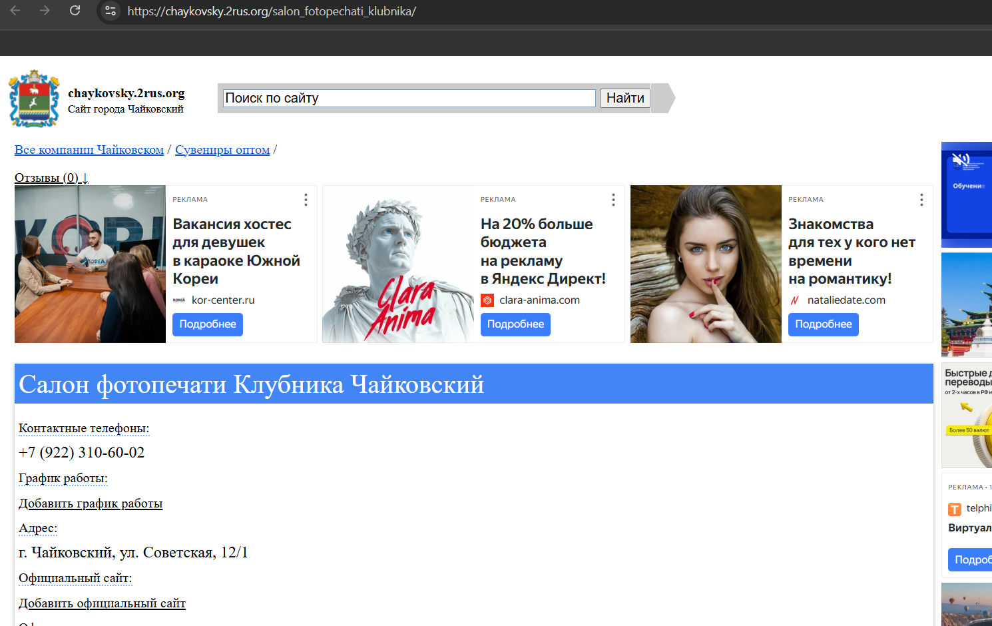Click the telphin orange ad icon
The image size is (992, 626).
955,509
